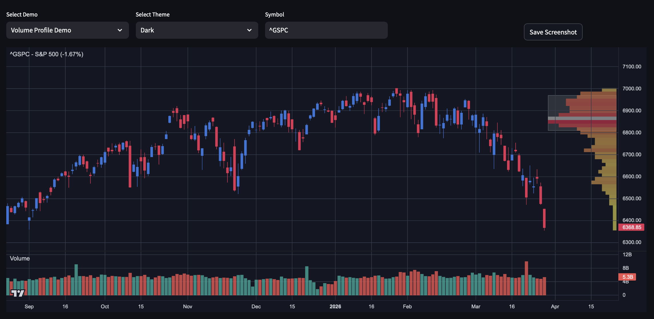The image size is (654, 319).
Task: Click the 6700.00 price axis label
Action: click(x=632, y=154)
